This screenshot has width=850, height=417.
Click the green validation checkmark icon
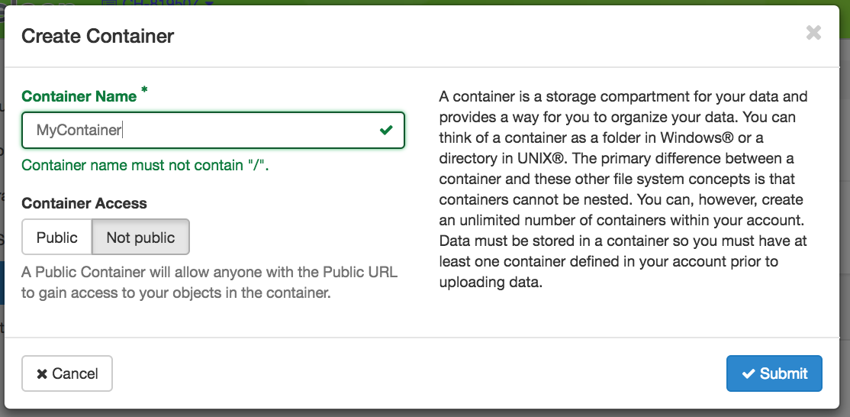(x=386, y=130)
